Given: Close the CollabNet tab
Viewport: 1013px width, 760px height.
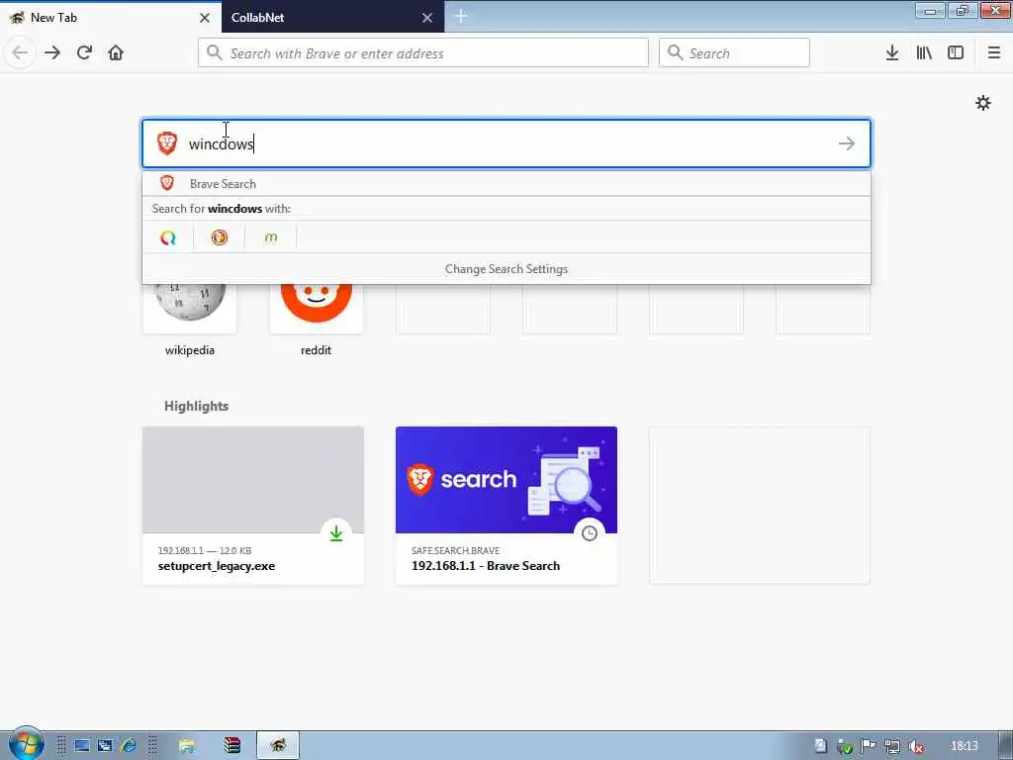Looking at the screenshot, I should pyautogui.click(x=427, y=18).
